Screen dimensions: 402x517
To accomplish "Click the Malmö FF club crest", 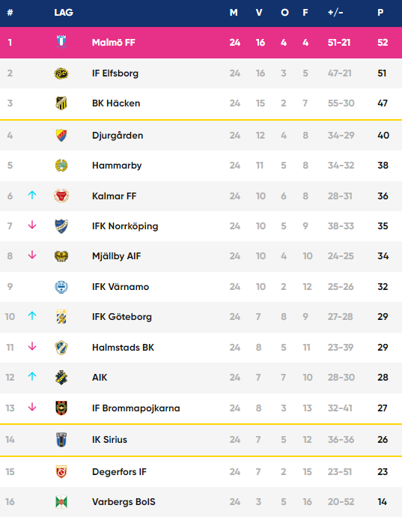I will pos(61,42).
